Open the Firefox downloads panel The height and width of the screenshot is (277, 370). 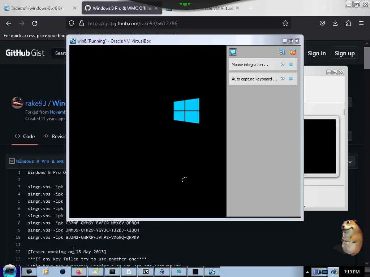click(x=335, y=23)
